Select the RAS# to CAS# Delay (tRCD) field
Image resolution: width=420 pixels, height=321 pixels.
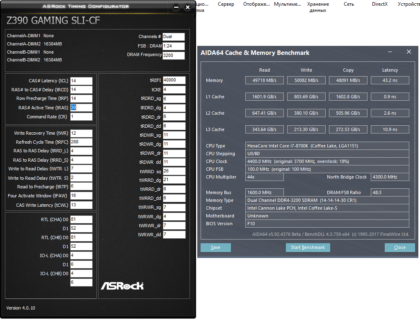[x=82, y=90]
